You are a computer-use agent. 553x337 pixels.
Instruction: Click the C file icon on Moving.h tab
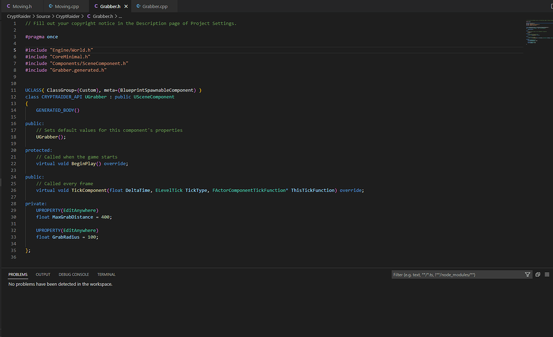point(9,6)
